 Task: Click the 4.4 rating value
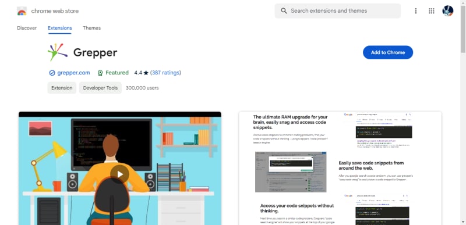pyautogui.click(x=138, y=73)
